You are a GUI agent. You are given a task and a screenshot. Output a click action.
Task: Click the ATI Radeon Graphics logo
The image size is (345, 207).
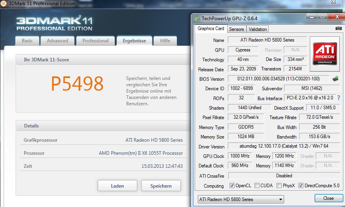click(x=325, y=54)
